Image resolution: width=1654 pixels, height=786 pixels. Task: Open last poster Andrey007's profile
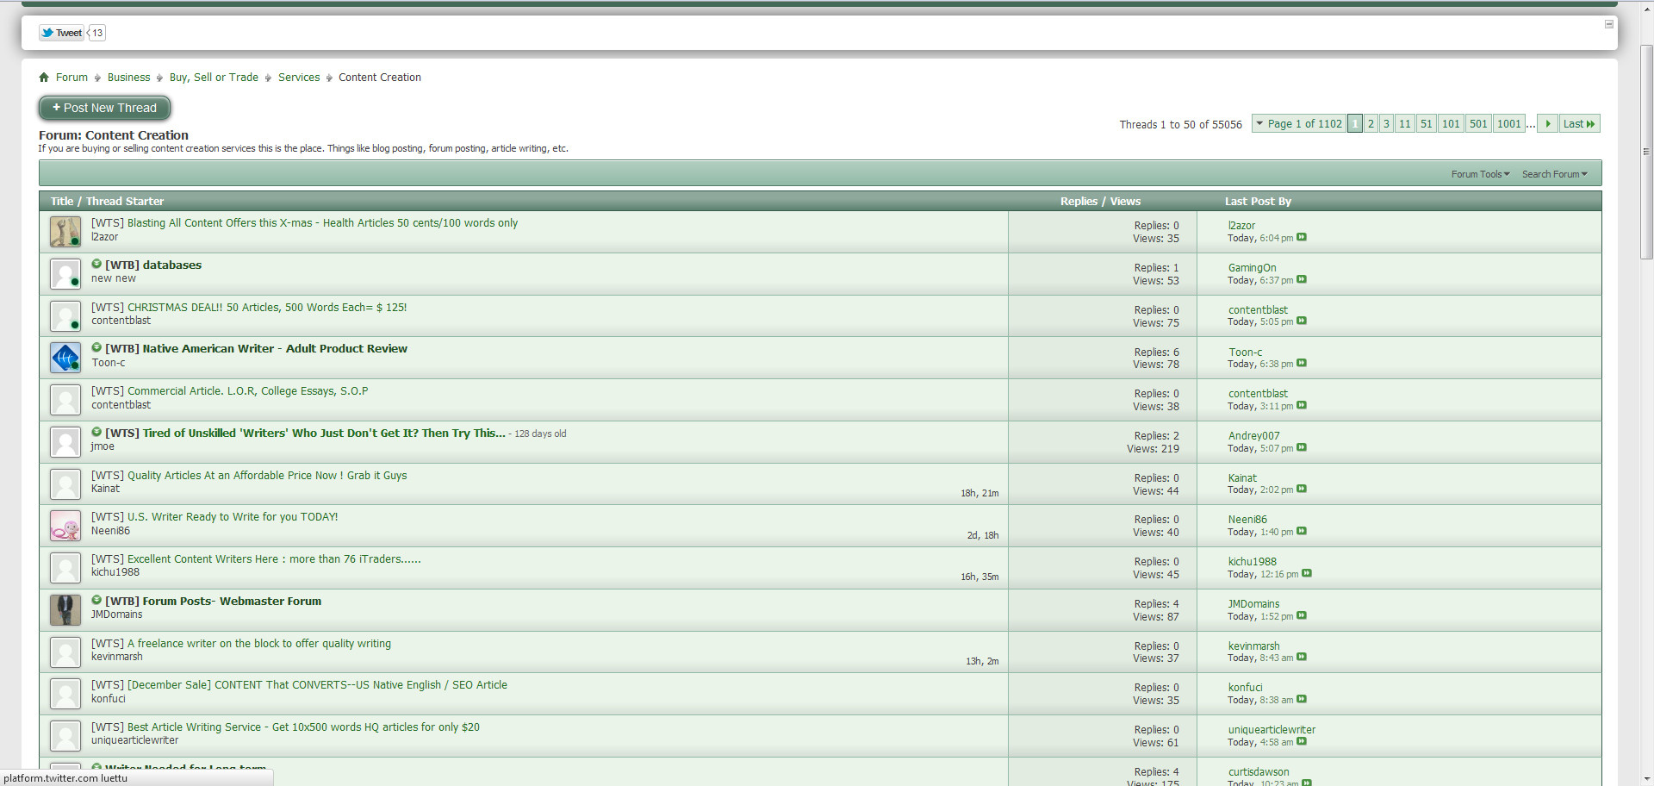click(x=1254, y=436)
